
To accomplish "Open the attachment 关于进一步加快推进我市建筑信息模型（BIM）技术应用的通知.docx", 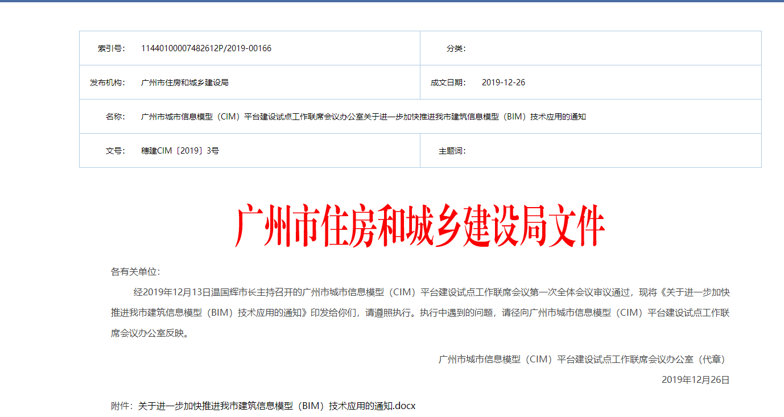I will click(277, 406).
